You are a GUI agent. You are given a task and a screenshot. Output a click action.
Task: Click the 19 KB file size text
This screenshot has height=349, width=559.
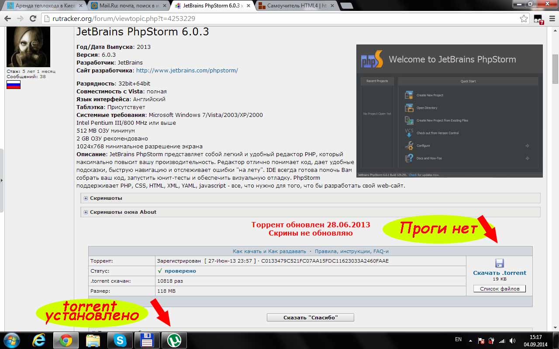click(500, 279)
